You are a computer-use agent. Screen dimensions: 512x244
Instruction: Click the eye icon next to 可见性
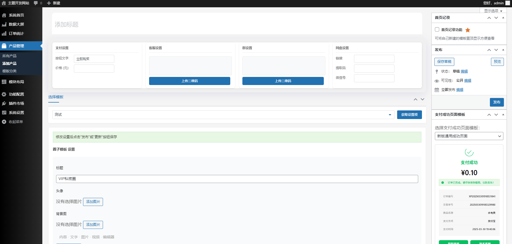437,81
